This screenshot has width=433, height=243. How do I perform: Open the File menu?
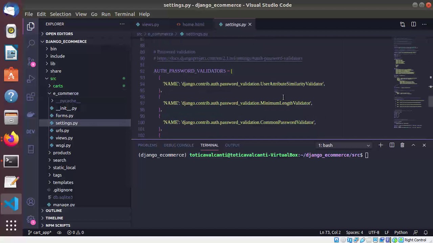pos(29,14)
